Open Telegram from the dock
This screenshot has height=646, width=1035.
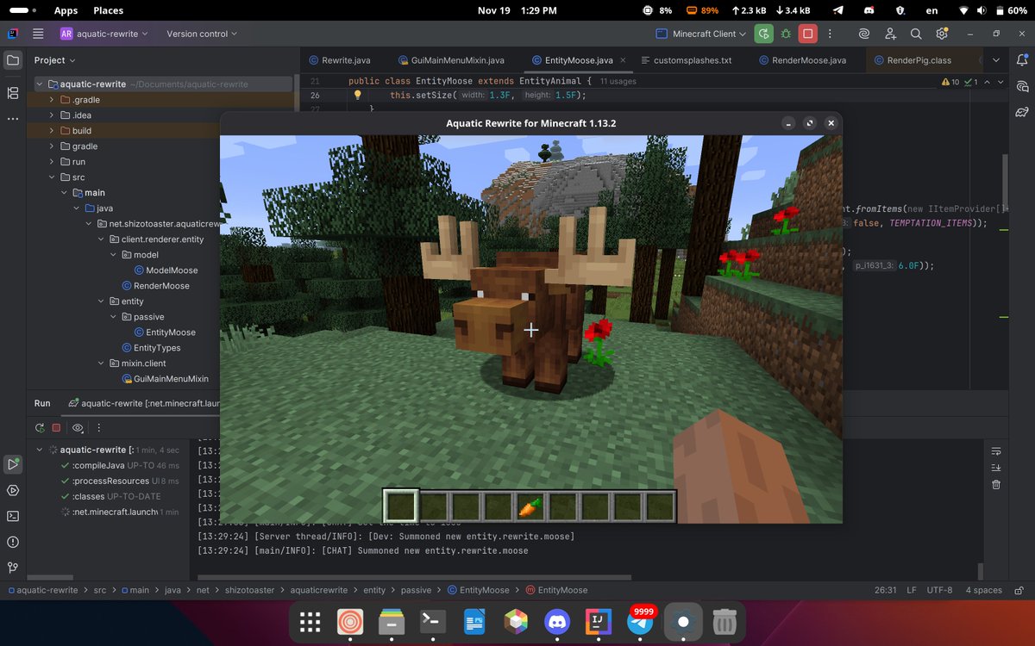[639, 621]
